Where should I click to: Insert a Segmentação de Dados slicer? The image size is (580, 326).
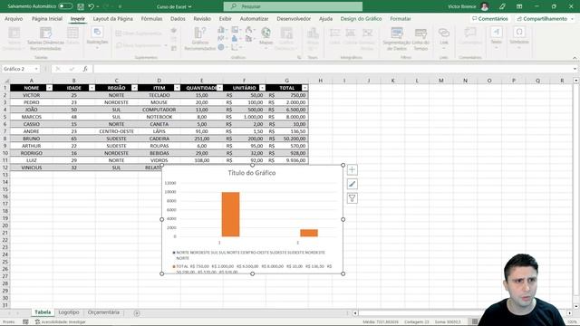(x=397, y=39)
